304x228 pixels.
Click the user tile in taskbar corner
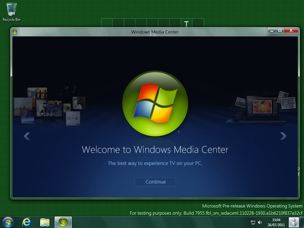coord(294,222)
